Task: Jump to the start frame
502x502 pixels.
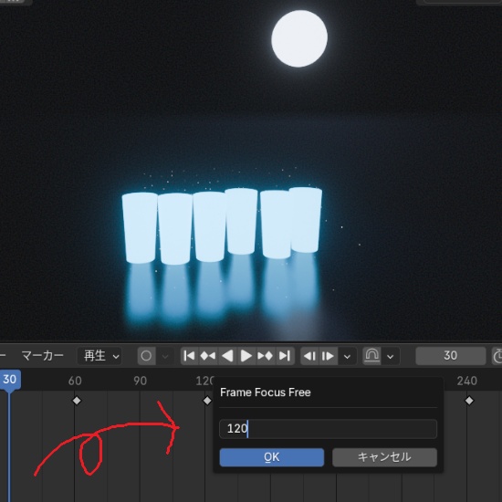Action: coord(190,356)
